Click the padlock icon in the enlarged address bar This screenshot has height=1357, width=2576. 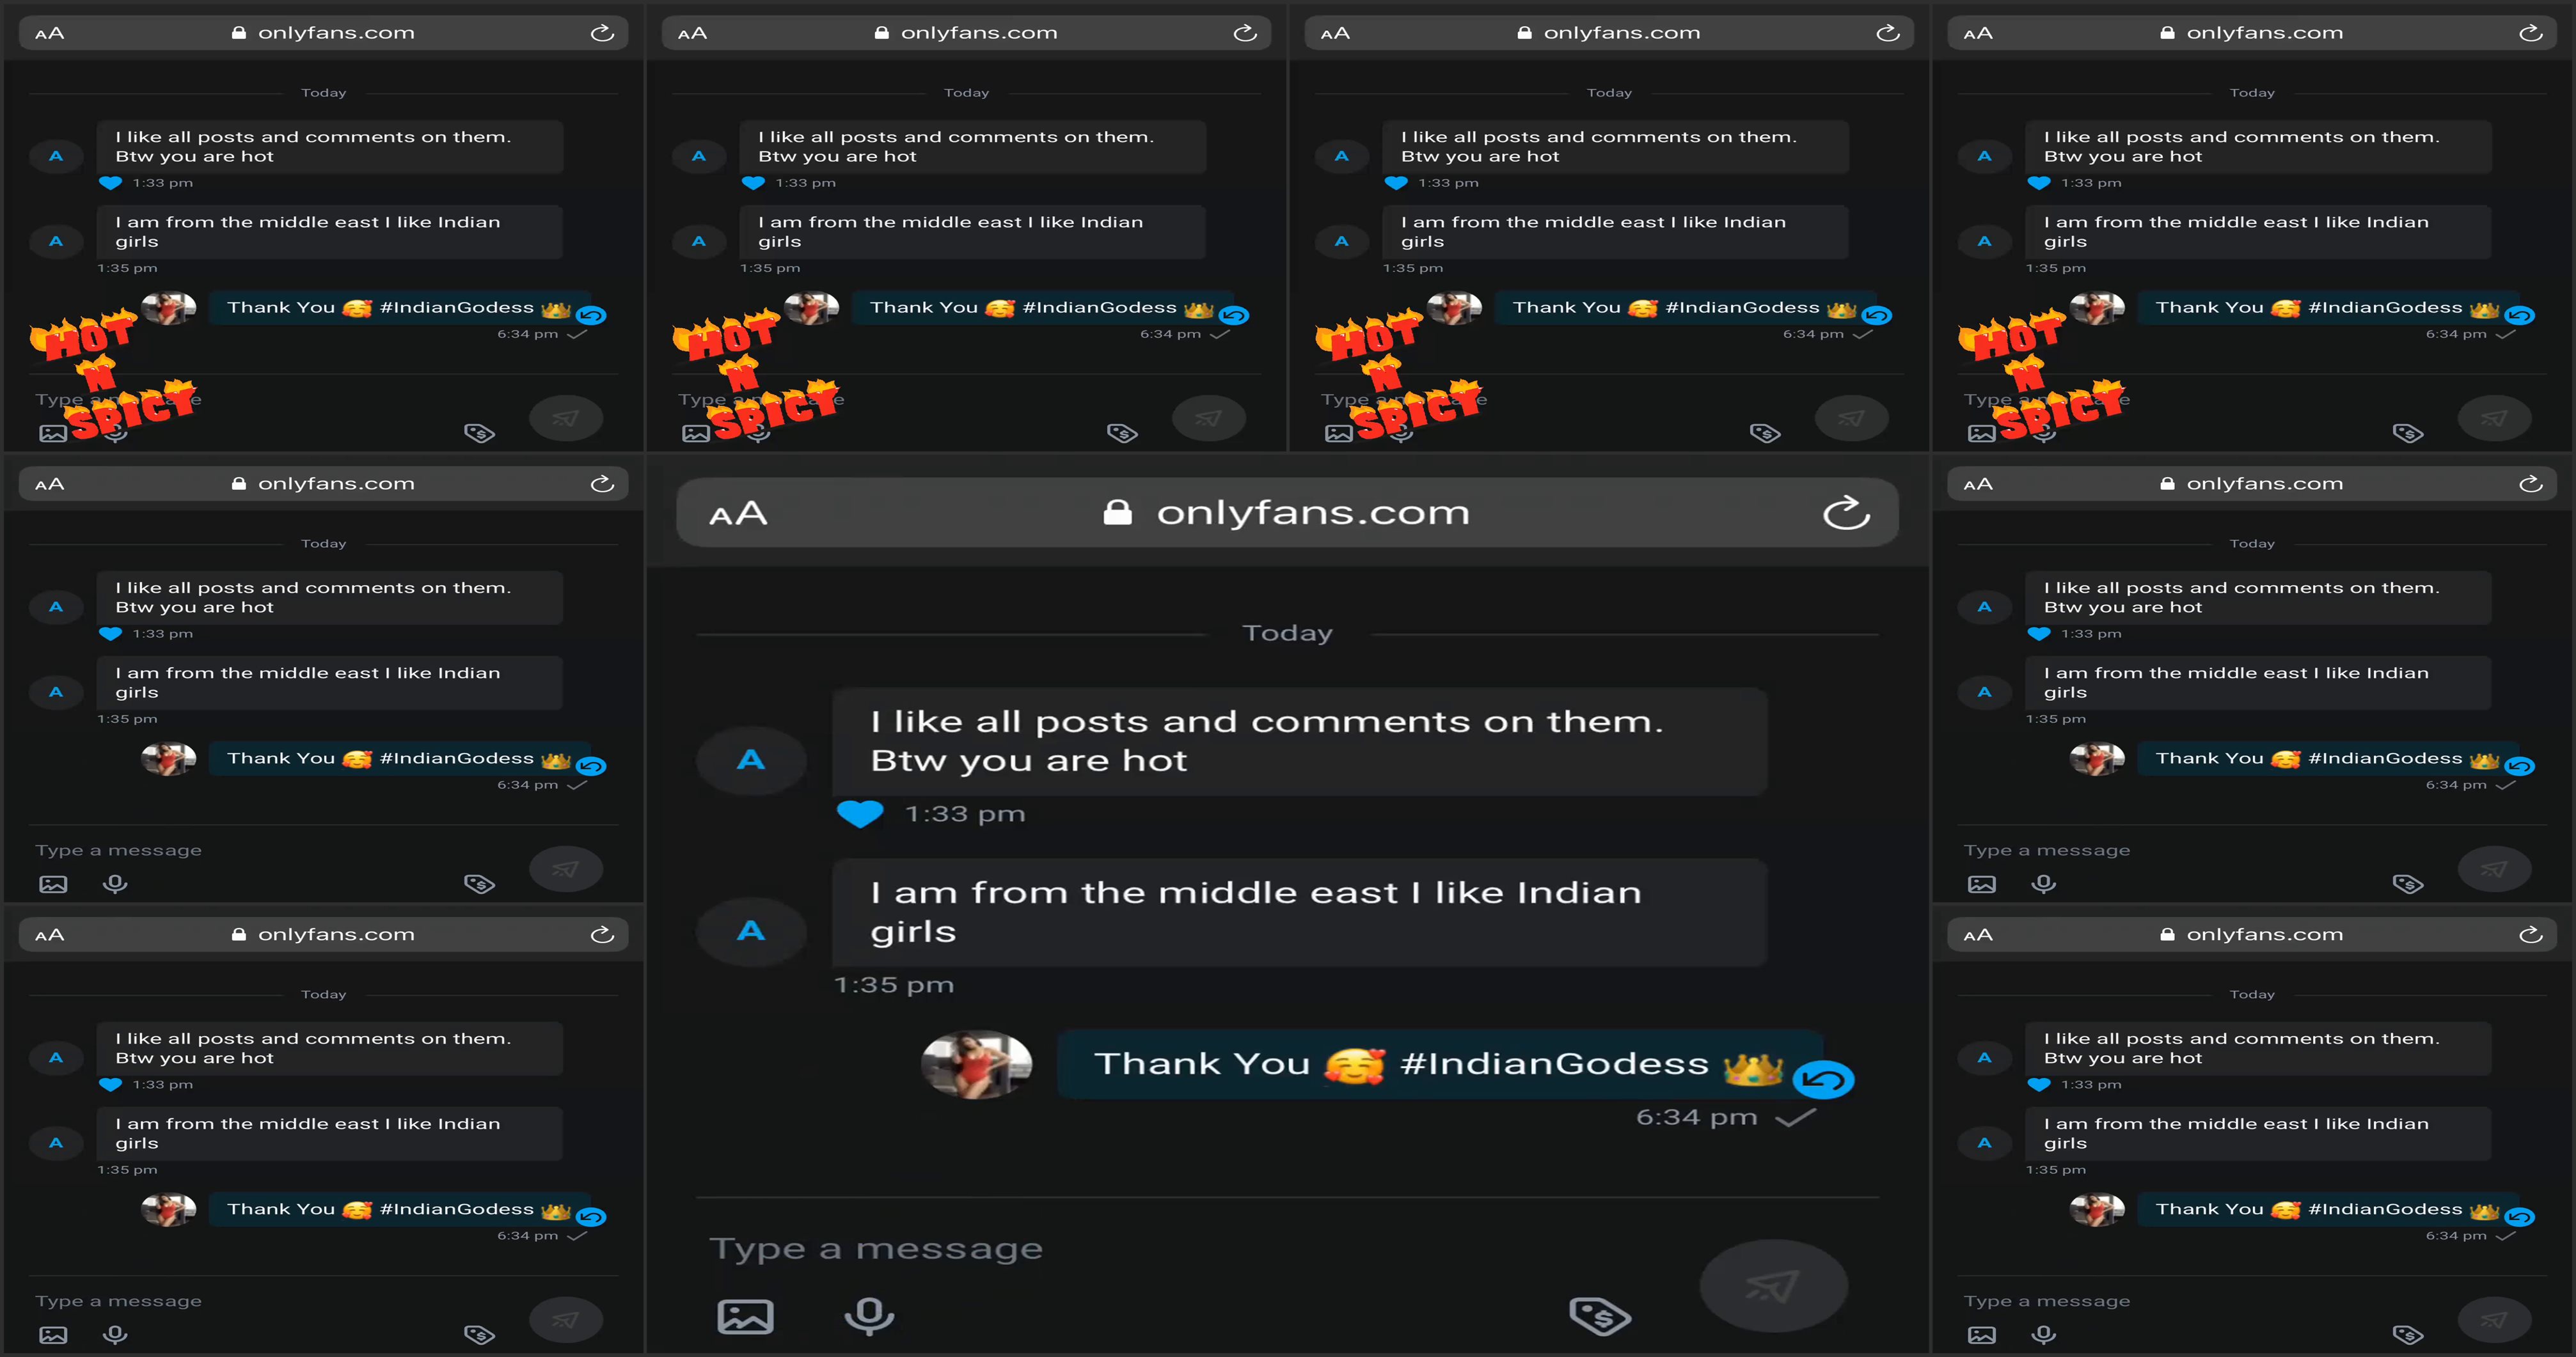pos(1117,512)
